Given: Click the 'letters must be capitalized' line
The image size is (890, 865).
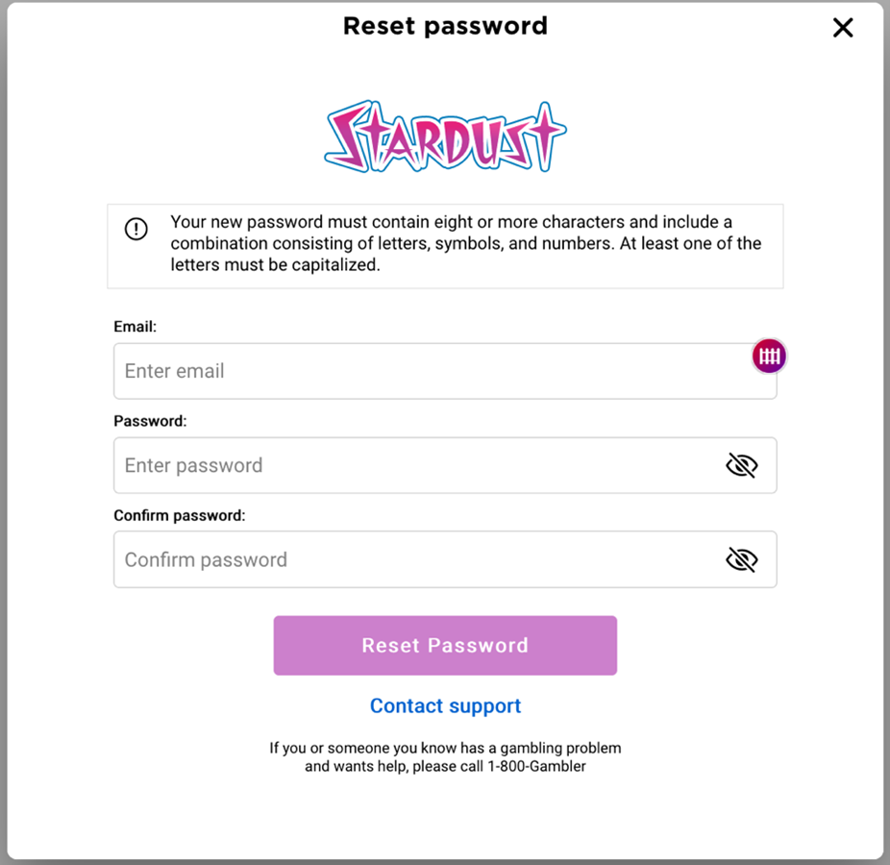Looking at the screenshot, I should (275, 264).
